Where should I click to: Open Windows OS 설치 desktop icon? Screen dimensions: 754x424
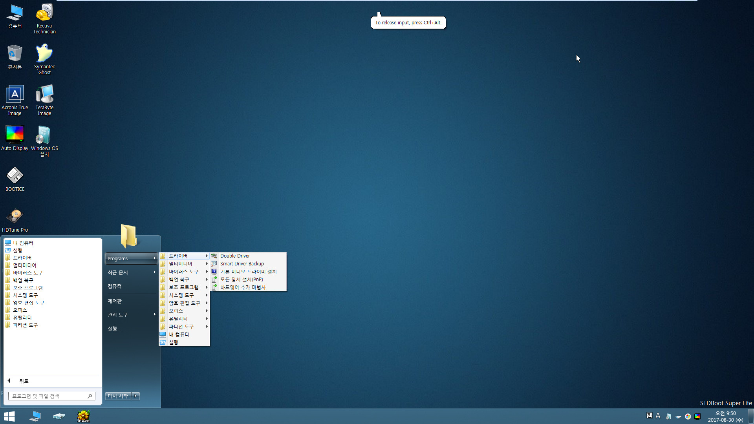[44, 141]
